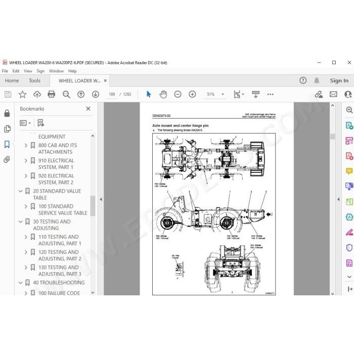Select the 100 FAILURE CODE bookmark
Screen dimensions: 354x354
[59, 293]
